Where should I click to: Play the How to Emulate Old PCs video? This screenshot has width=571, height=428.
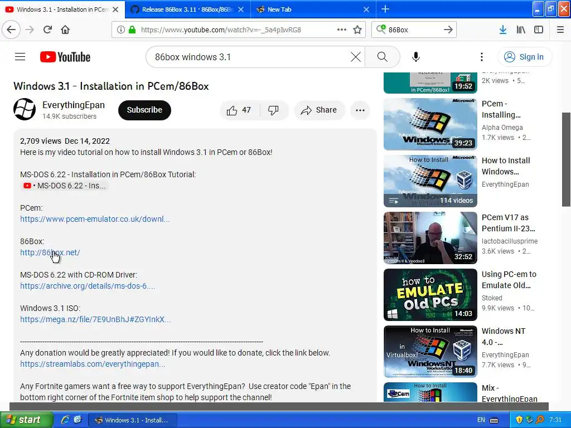430,294
